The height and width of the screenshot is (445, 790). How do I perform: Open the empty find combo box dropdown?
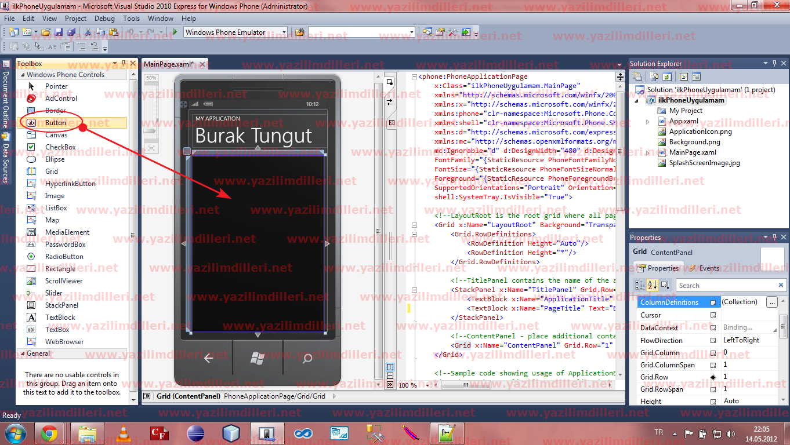coord(412,32)
